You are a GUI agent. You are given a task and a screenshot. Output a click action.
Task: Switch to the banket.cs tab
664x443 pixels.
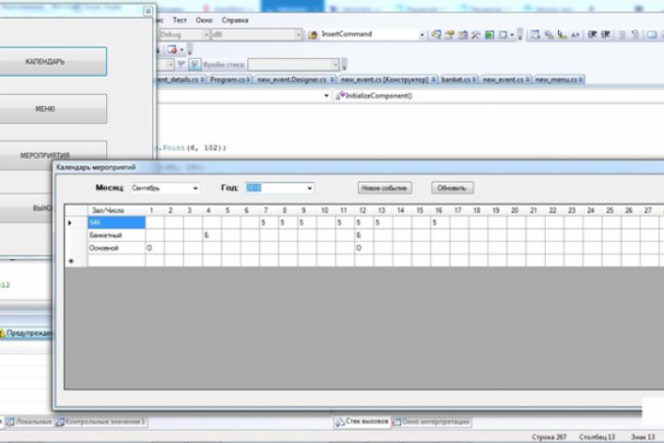pyautogui.click(x=458, y=79)
